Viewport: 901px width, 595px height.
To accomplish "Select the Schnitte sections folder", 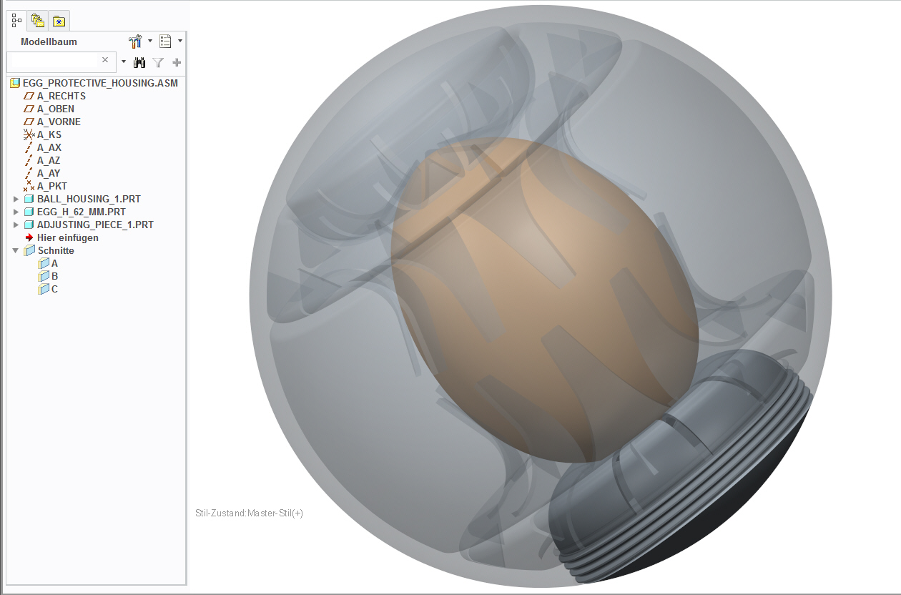I will [x=56, y=250].
